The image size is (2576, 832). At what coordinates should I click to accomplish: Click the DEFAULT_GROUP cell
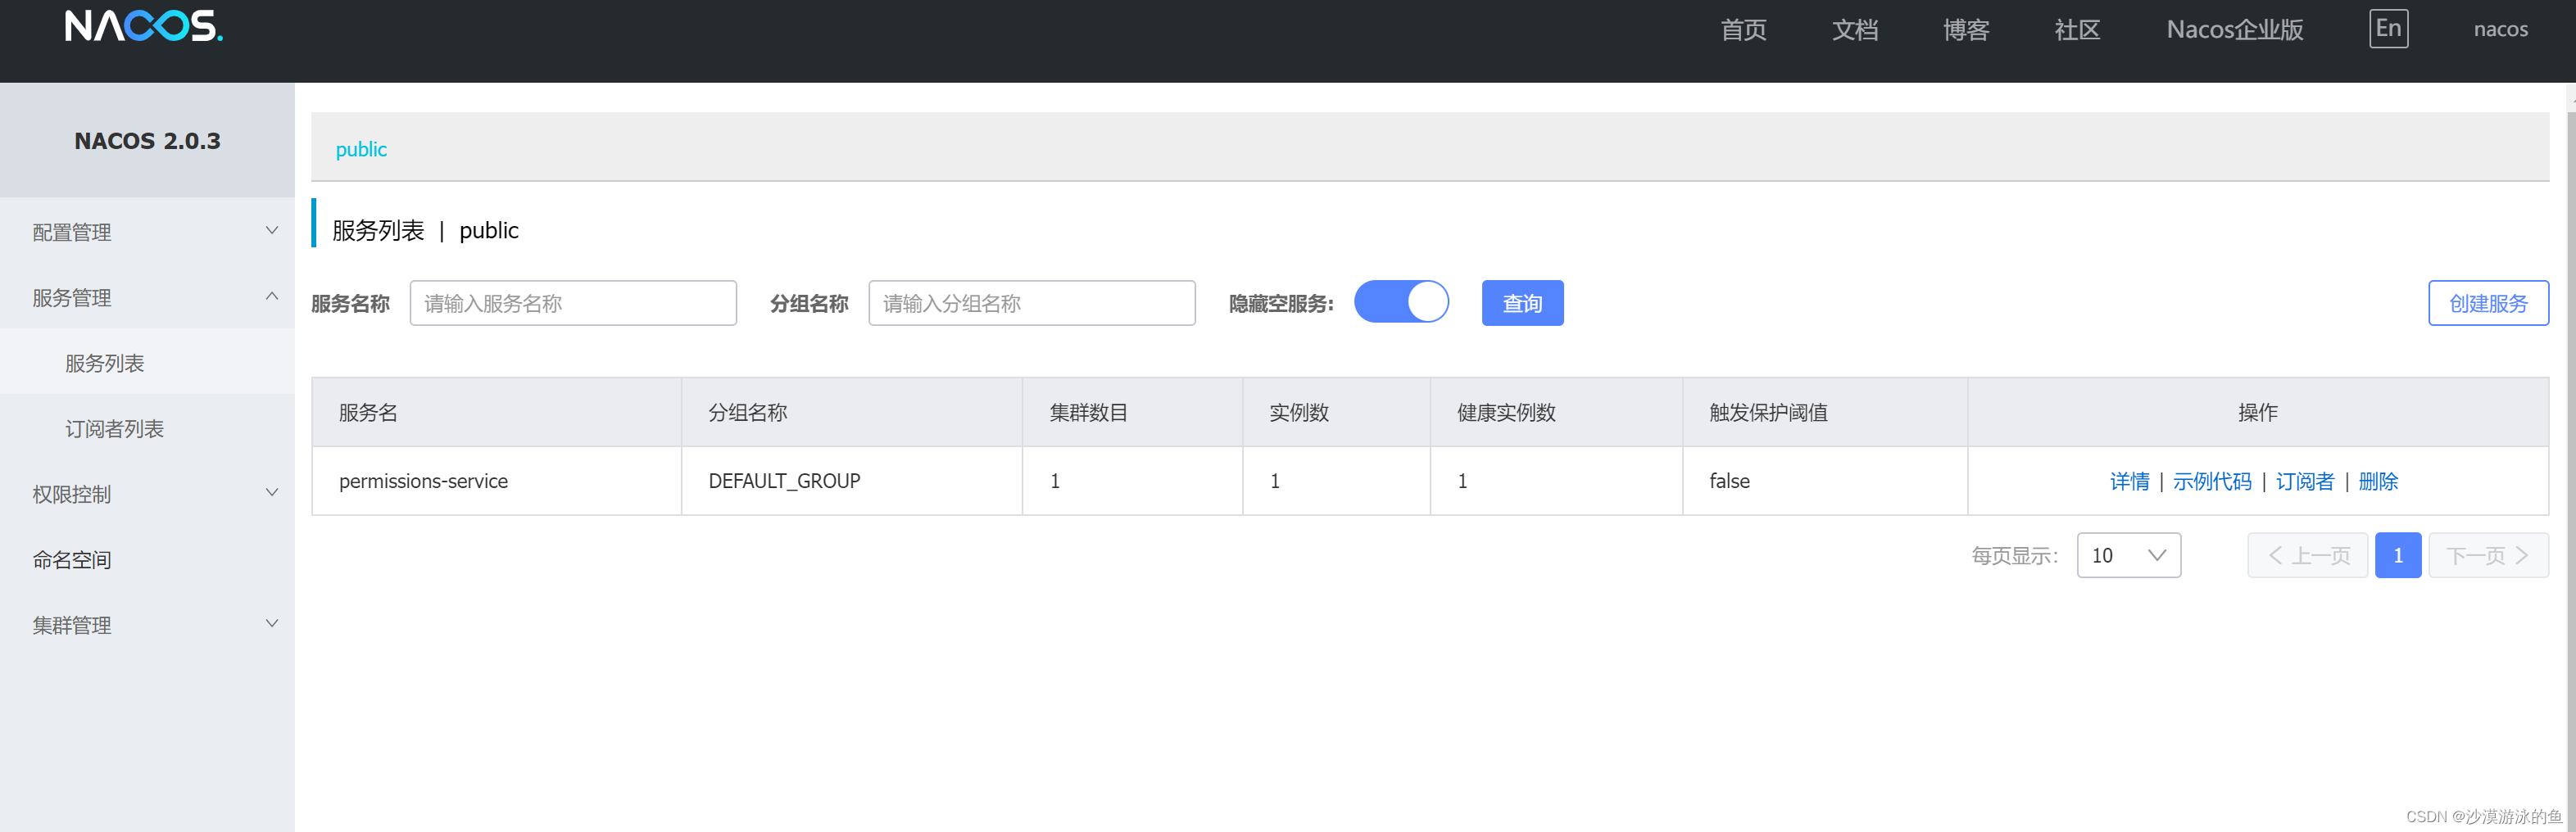852,481
